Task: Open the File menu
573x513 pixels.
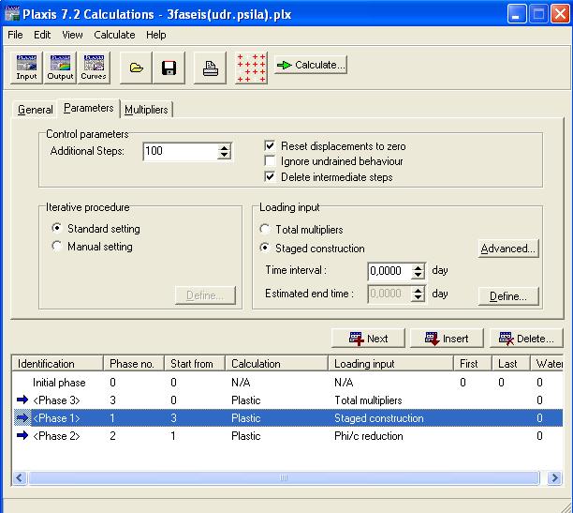Action: (x=15, y=35)
